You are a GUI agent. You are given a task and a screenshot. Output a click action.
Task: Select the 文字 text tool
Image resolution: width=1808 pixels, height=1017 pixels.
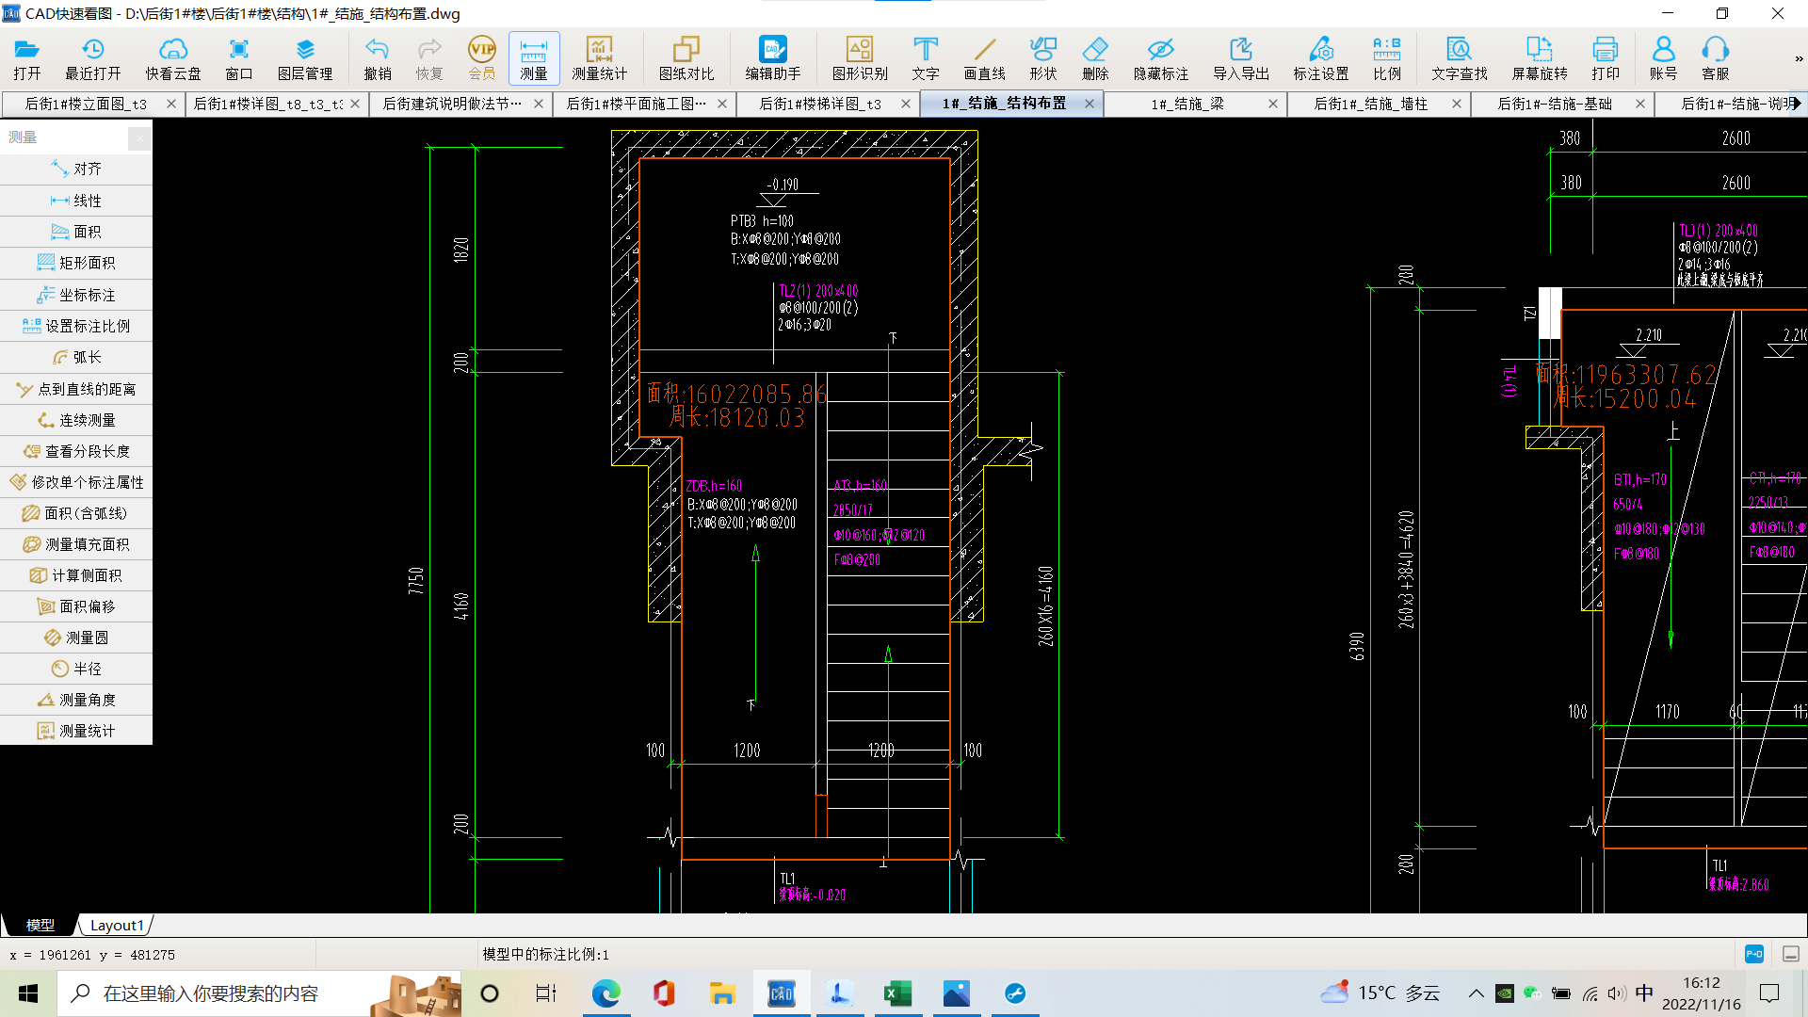(926, 58)
